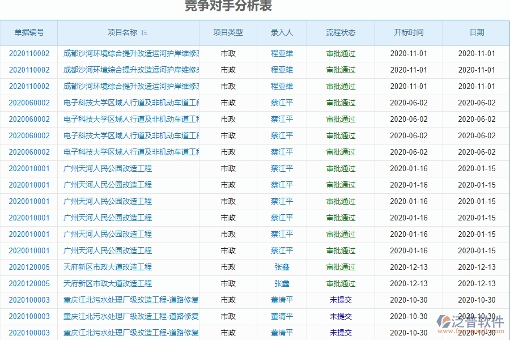Click entry person 程亚雄 link
The width and height of the screenshot is (510, 340).
click(282, 53)
